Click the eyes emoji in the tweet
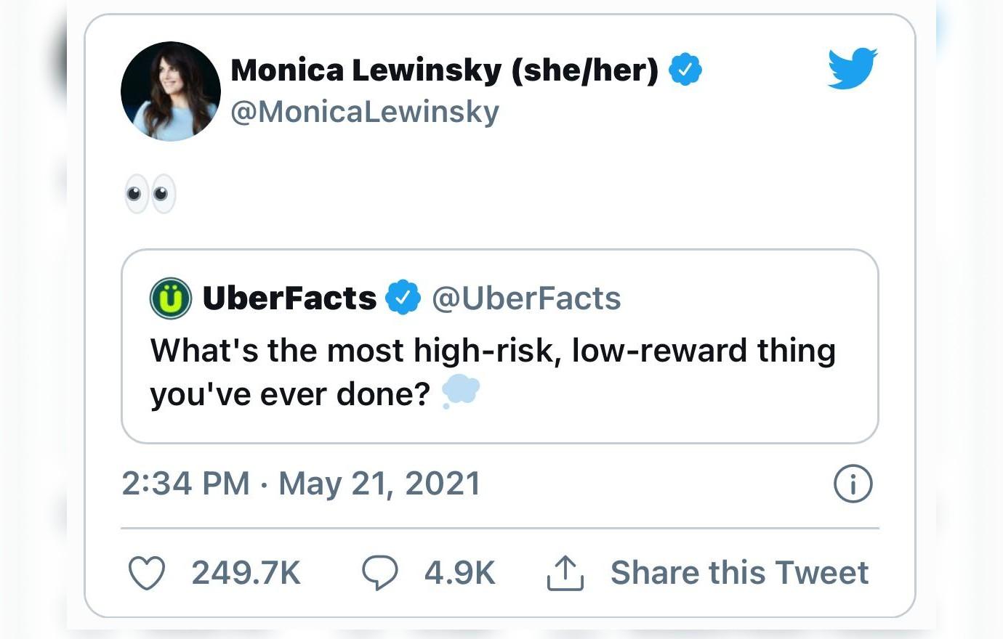Image resolution: width=1003 pixels, height=639 pixels. coord(149,192)
